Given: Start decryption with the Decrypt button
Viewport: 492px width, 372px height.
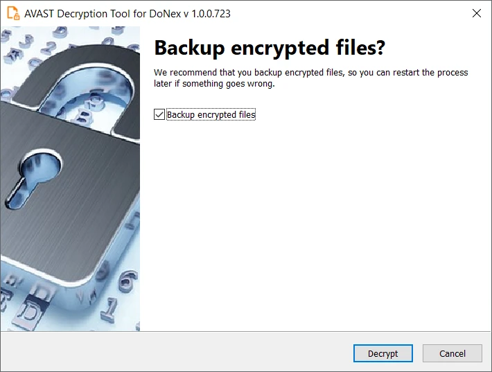Looking at the screenshot, I should pyautogui.click(x=383, y=353).
